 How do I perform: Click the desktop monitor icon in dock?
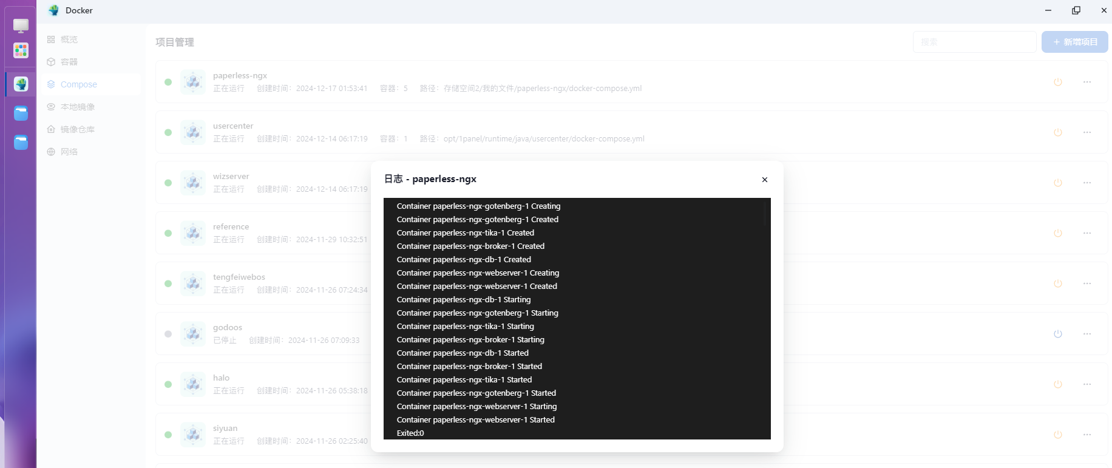tap(21, 25)
